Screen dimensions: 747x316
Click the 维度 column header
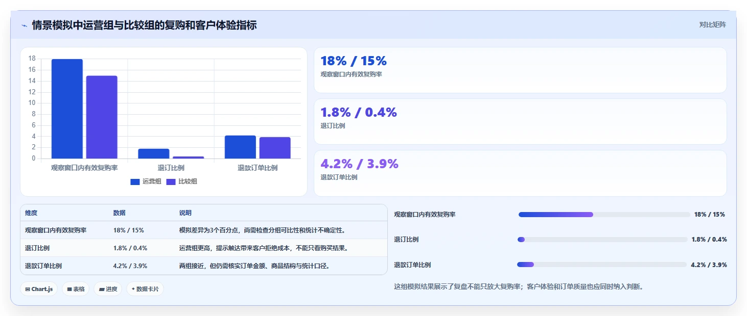coord(31,213)
